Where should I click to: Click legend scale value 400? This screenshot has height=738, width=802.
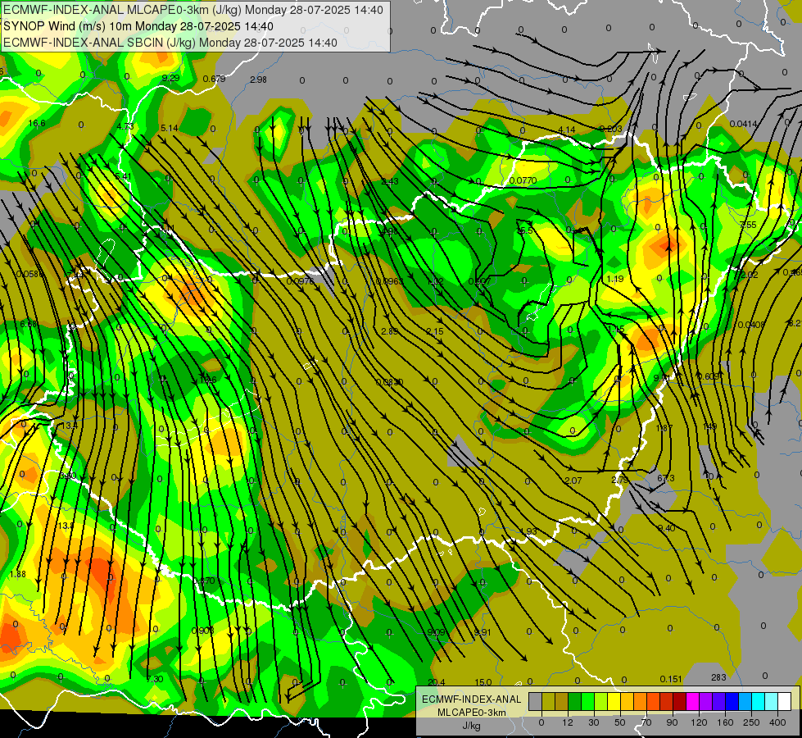pos(777,722)
